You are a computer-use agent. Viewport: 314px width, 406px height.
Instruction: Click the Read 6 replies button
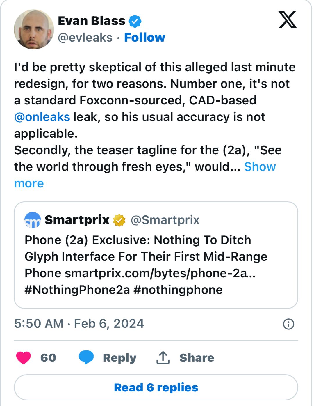156,388
